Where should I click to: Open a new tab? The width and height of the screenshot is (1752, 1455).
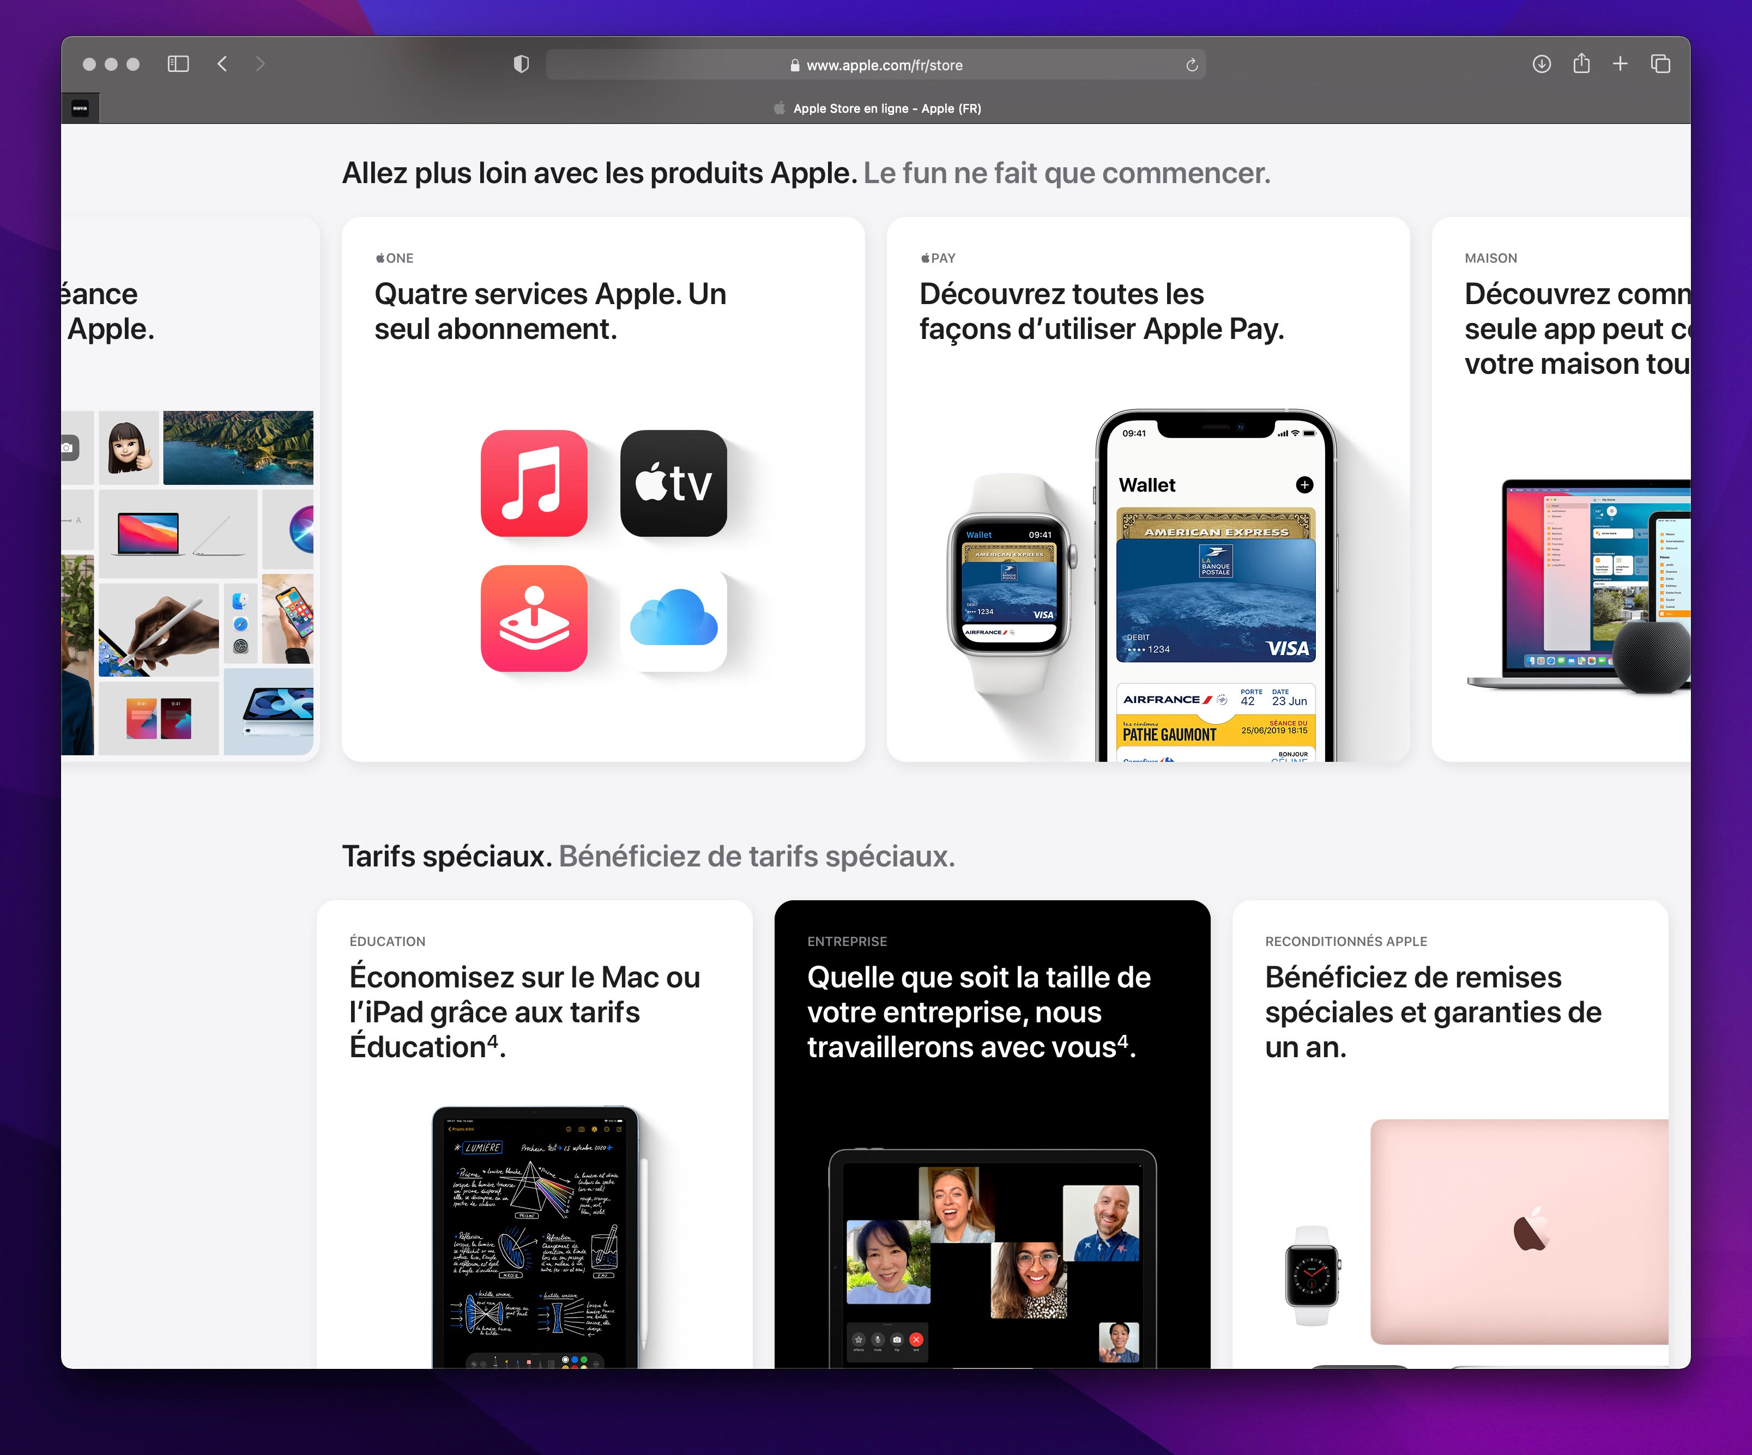click(x=1620, y=64)
